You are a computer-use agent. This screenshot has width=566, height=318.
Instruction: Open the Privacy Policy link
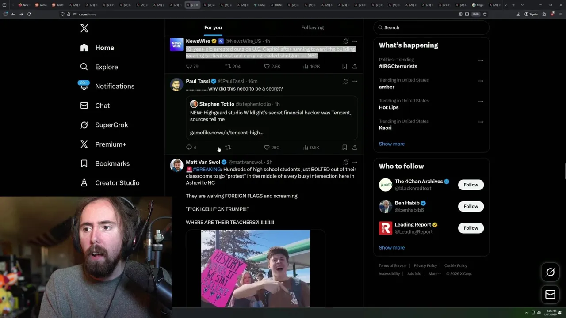[x=425, y=266]
